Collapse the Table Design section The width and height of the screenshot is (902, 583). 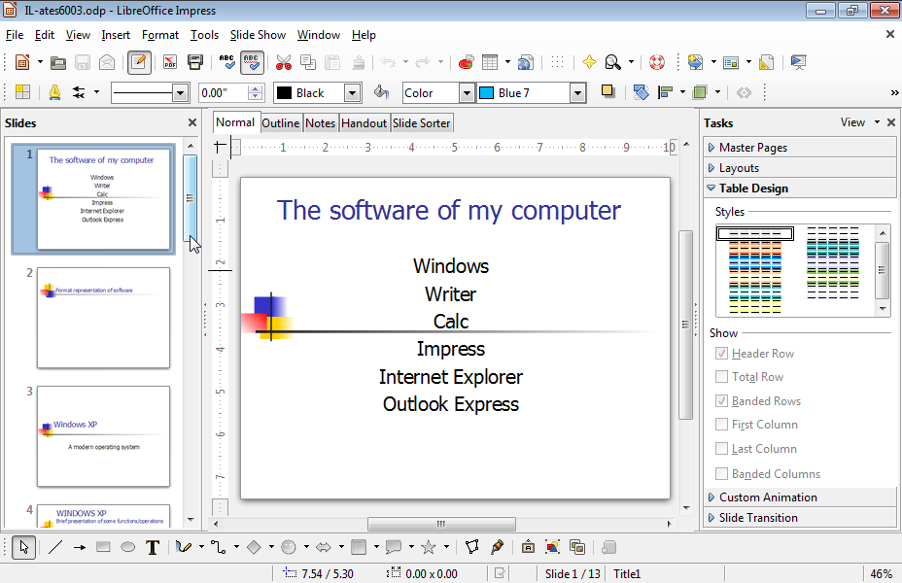[800, 188]
